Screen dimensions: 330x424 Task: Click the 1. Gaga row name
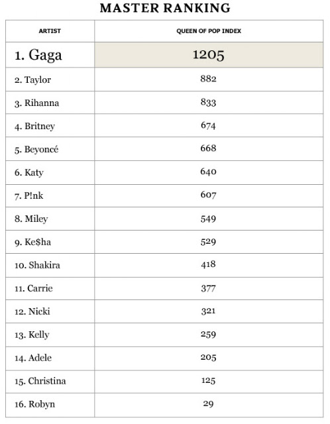(x=38, y=55)
